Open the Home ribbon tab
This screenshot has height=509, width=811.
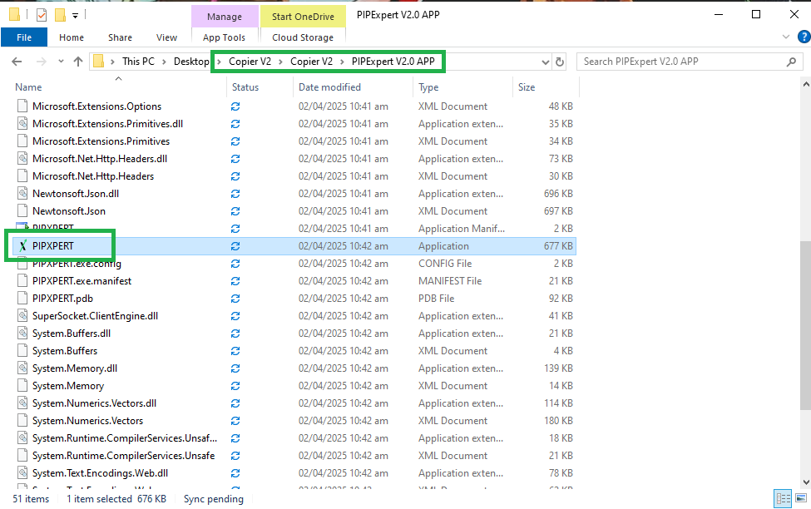[x=72, y=37]
